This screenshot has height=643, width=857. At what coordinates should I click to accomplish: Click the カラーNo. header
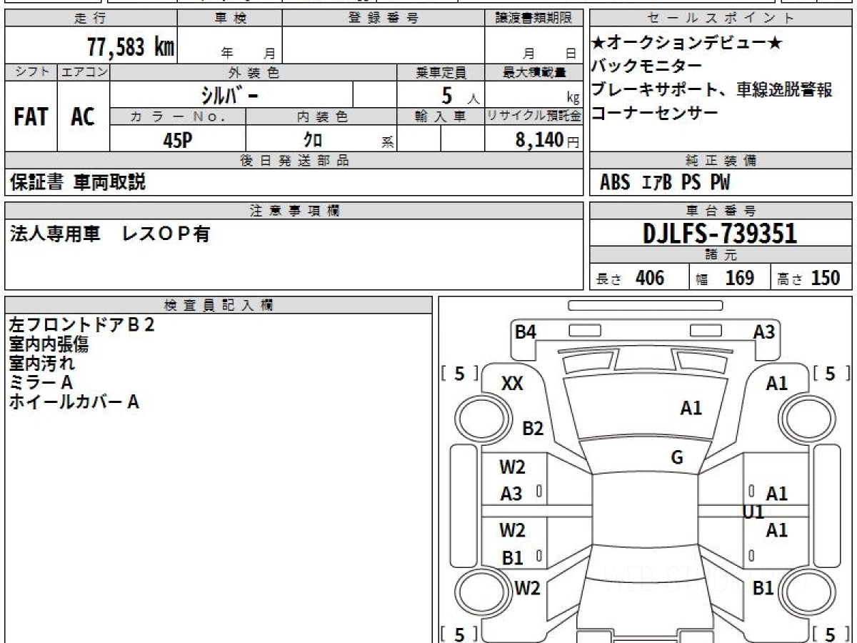(178, 116)
